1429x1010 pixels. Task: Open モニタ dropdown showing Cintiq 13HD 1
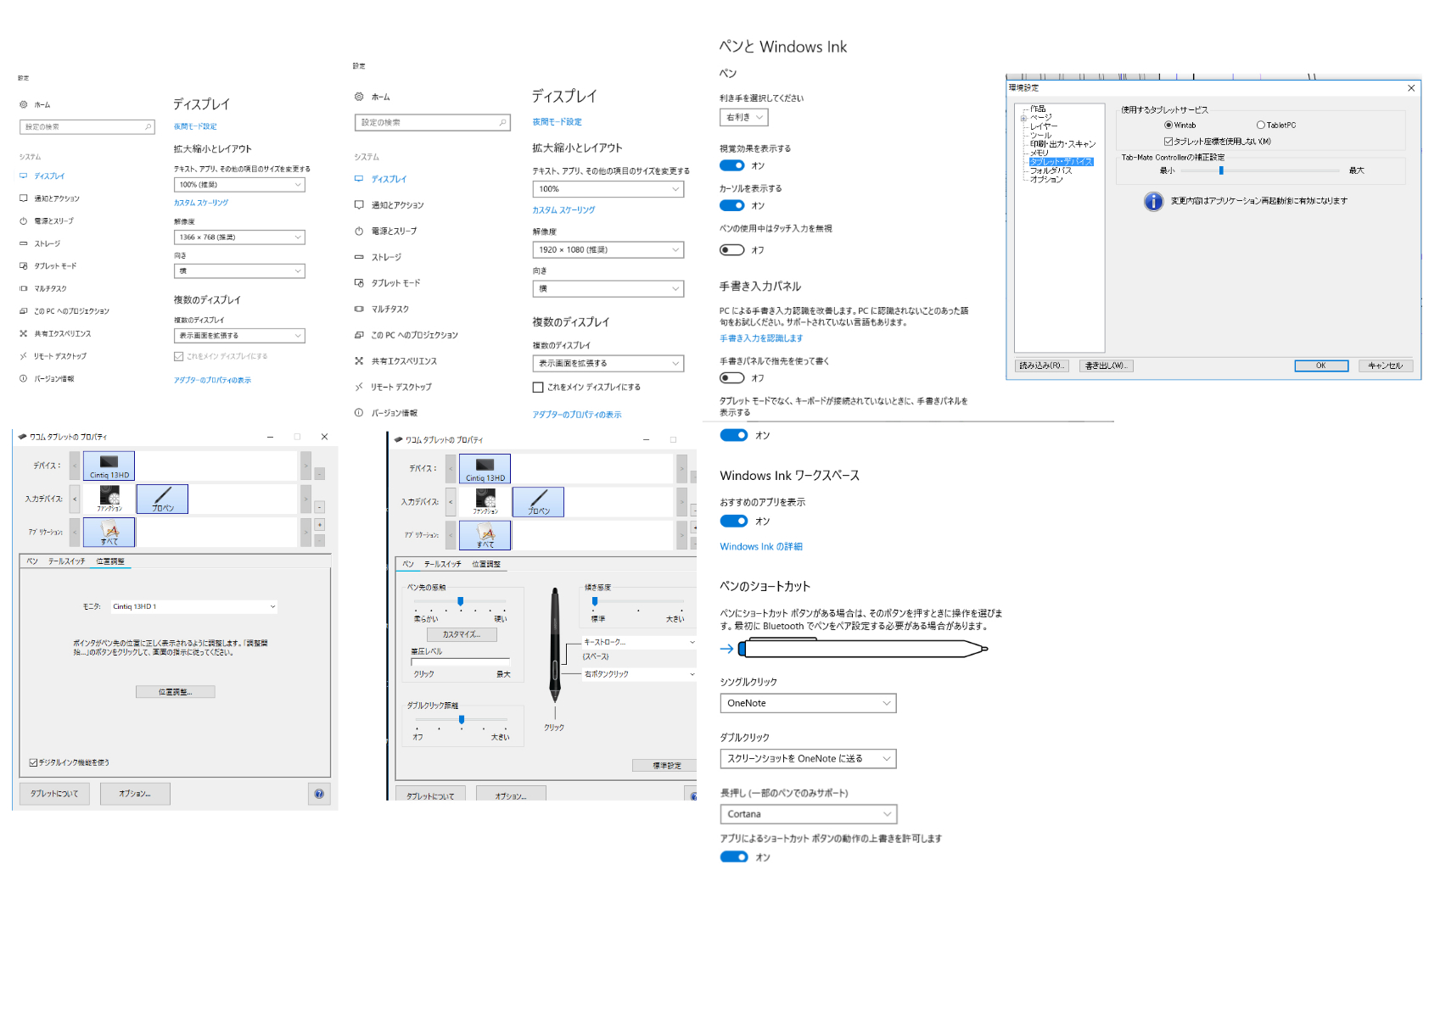point(194,607)
